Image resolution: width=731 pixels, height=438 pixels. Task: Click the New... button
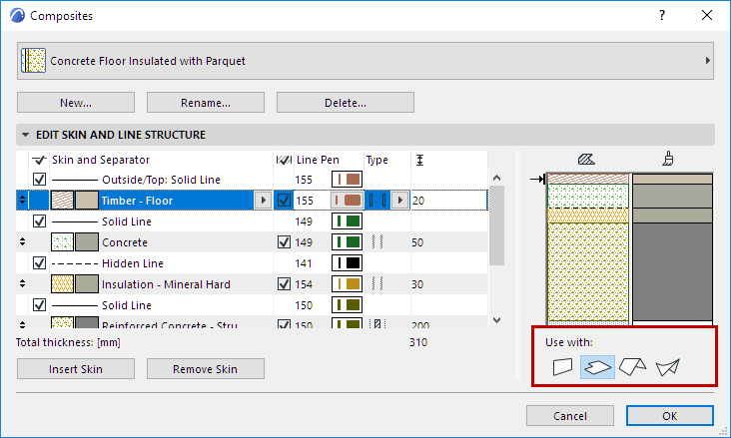76,103
